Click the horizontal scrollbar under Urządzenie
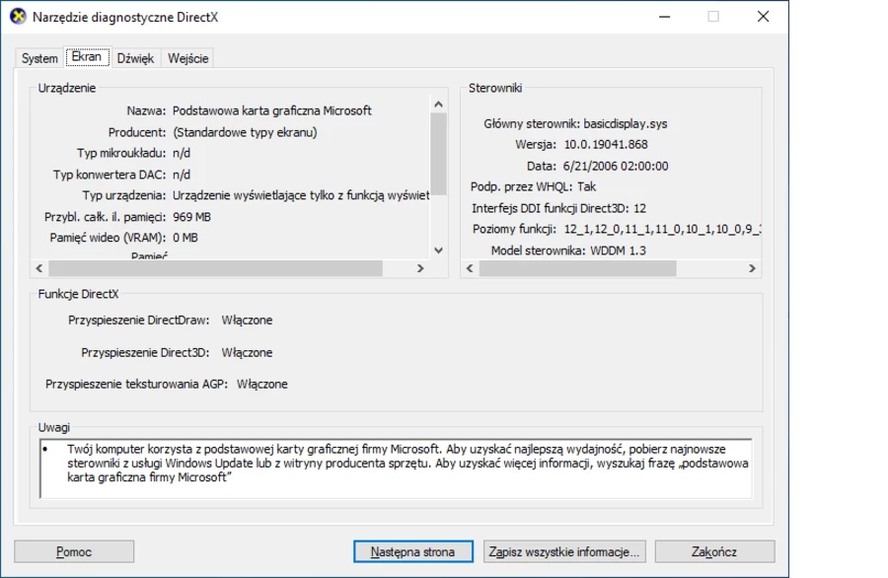Screen dimensions: 888x578 [x=217, y=267]
